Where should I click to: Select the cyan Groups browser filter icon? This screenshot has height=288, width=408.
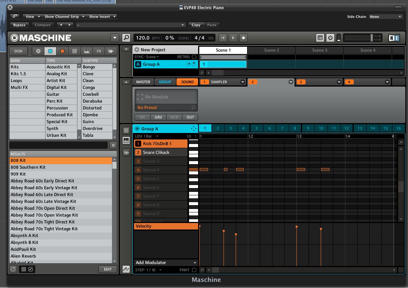click(x=50, y=51)
